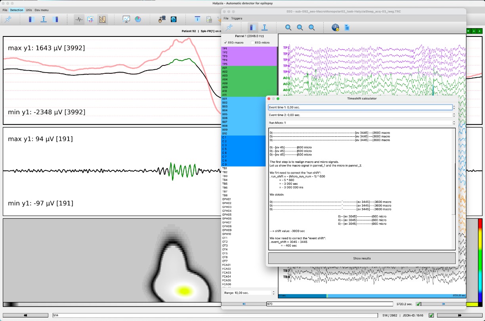Click the zoom in magnifier icon
Screen dimensions: 485x321
tap(288, 27)
